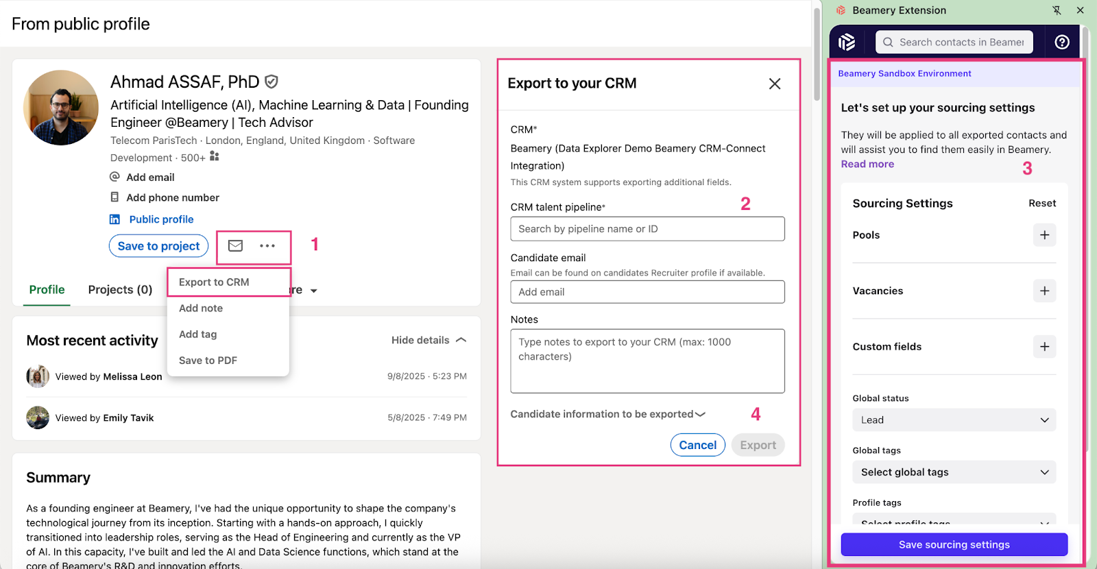Click the Beamery logo icon
Image resolution: width=1097 pixels, height=569 pixels.
[x=847, y=43]
